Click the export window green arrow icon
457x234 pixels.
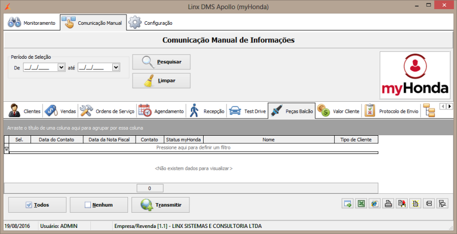(x=347, y=204)
